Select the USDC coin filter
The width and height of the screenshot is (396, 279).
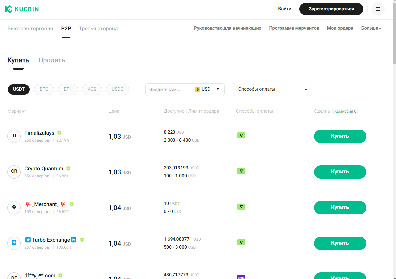point(118,89)
